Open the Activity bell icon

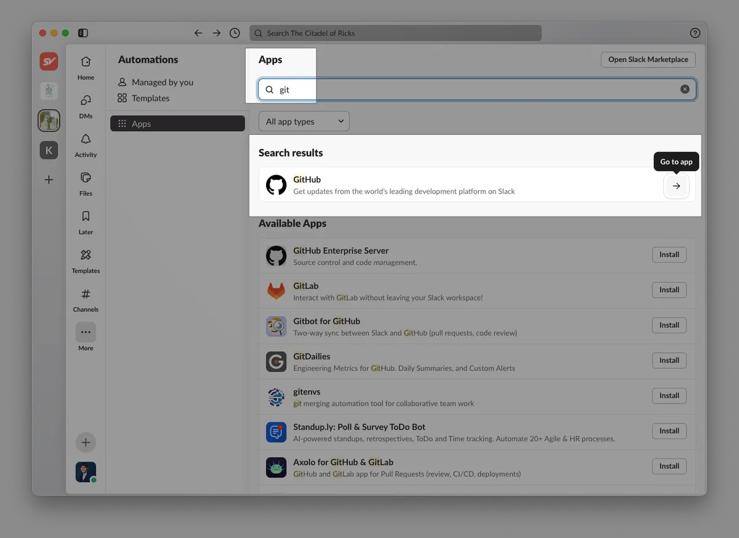coord(86,139)
